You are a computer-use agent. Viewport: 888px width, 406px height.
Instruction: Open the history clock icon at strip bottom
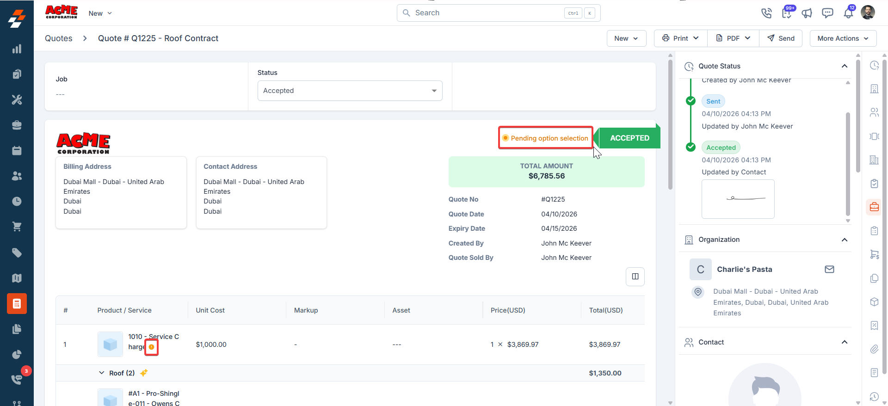[x=874, y=397]
